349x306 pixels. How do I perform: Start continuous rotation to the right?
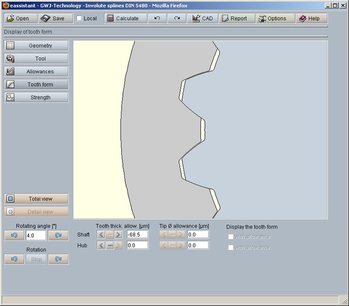58,259
